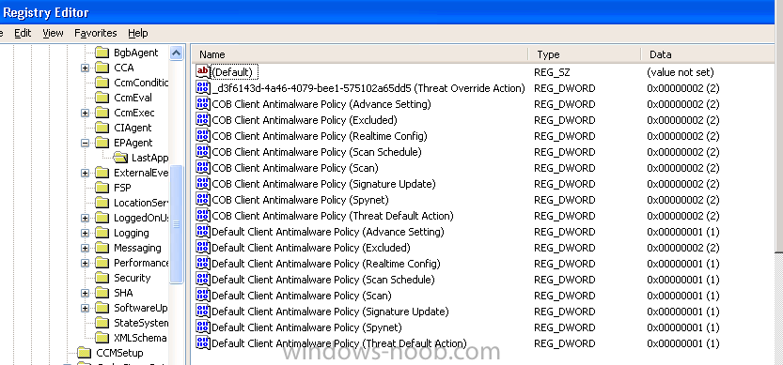Click the tree pane scroll up arrow
Viewport: 783px width, 365px height.
(x=177, y=53)
